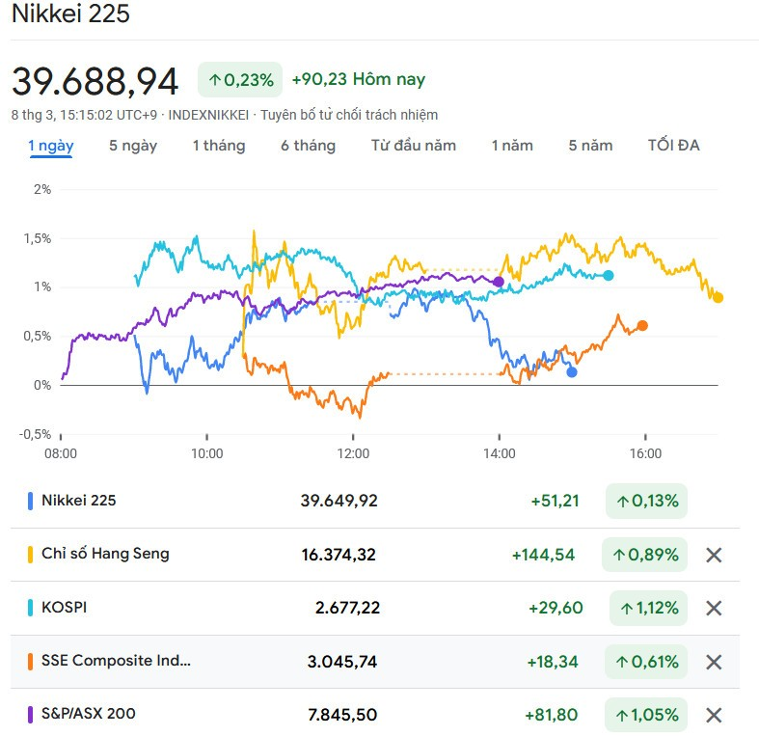Click the ↑1,12% KOSPI badge
Image resolution: width=759 pixels, height=736 pixels.
tap(649, 608)
